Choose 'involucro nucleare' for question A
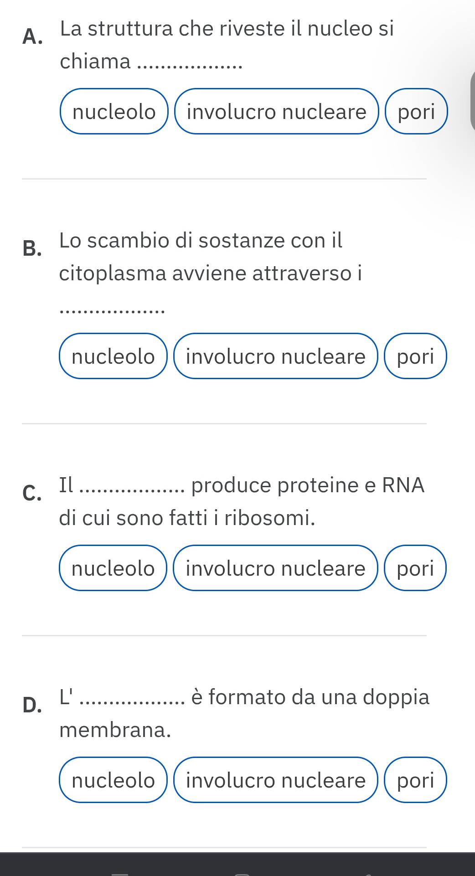Image resolution: width=475 pixels, height=876 pixels. [x=276, y=112]
